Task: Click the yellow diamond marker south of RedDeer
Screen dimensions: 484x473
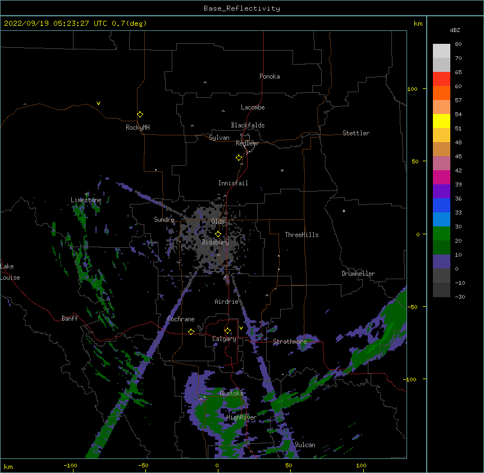Action: (x=239, y=158)
